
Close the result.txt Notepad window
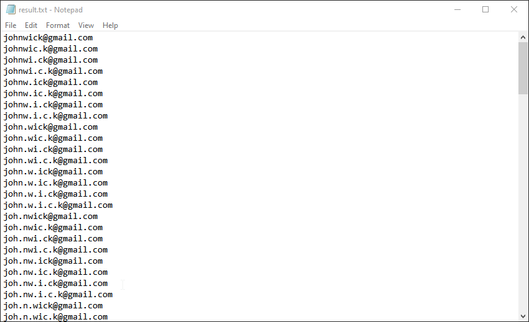coord(514,9)
